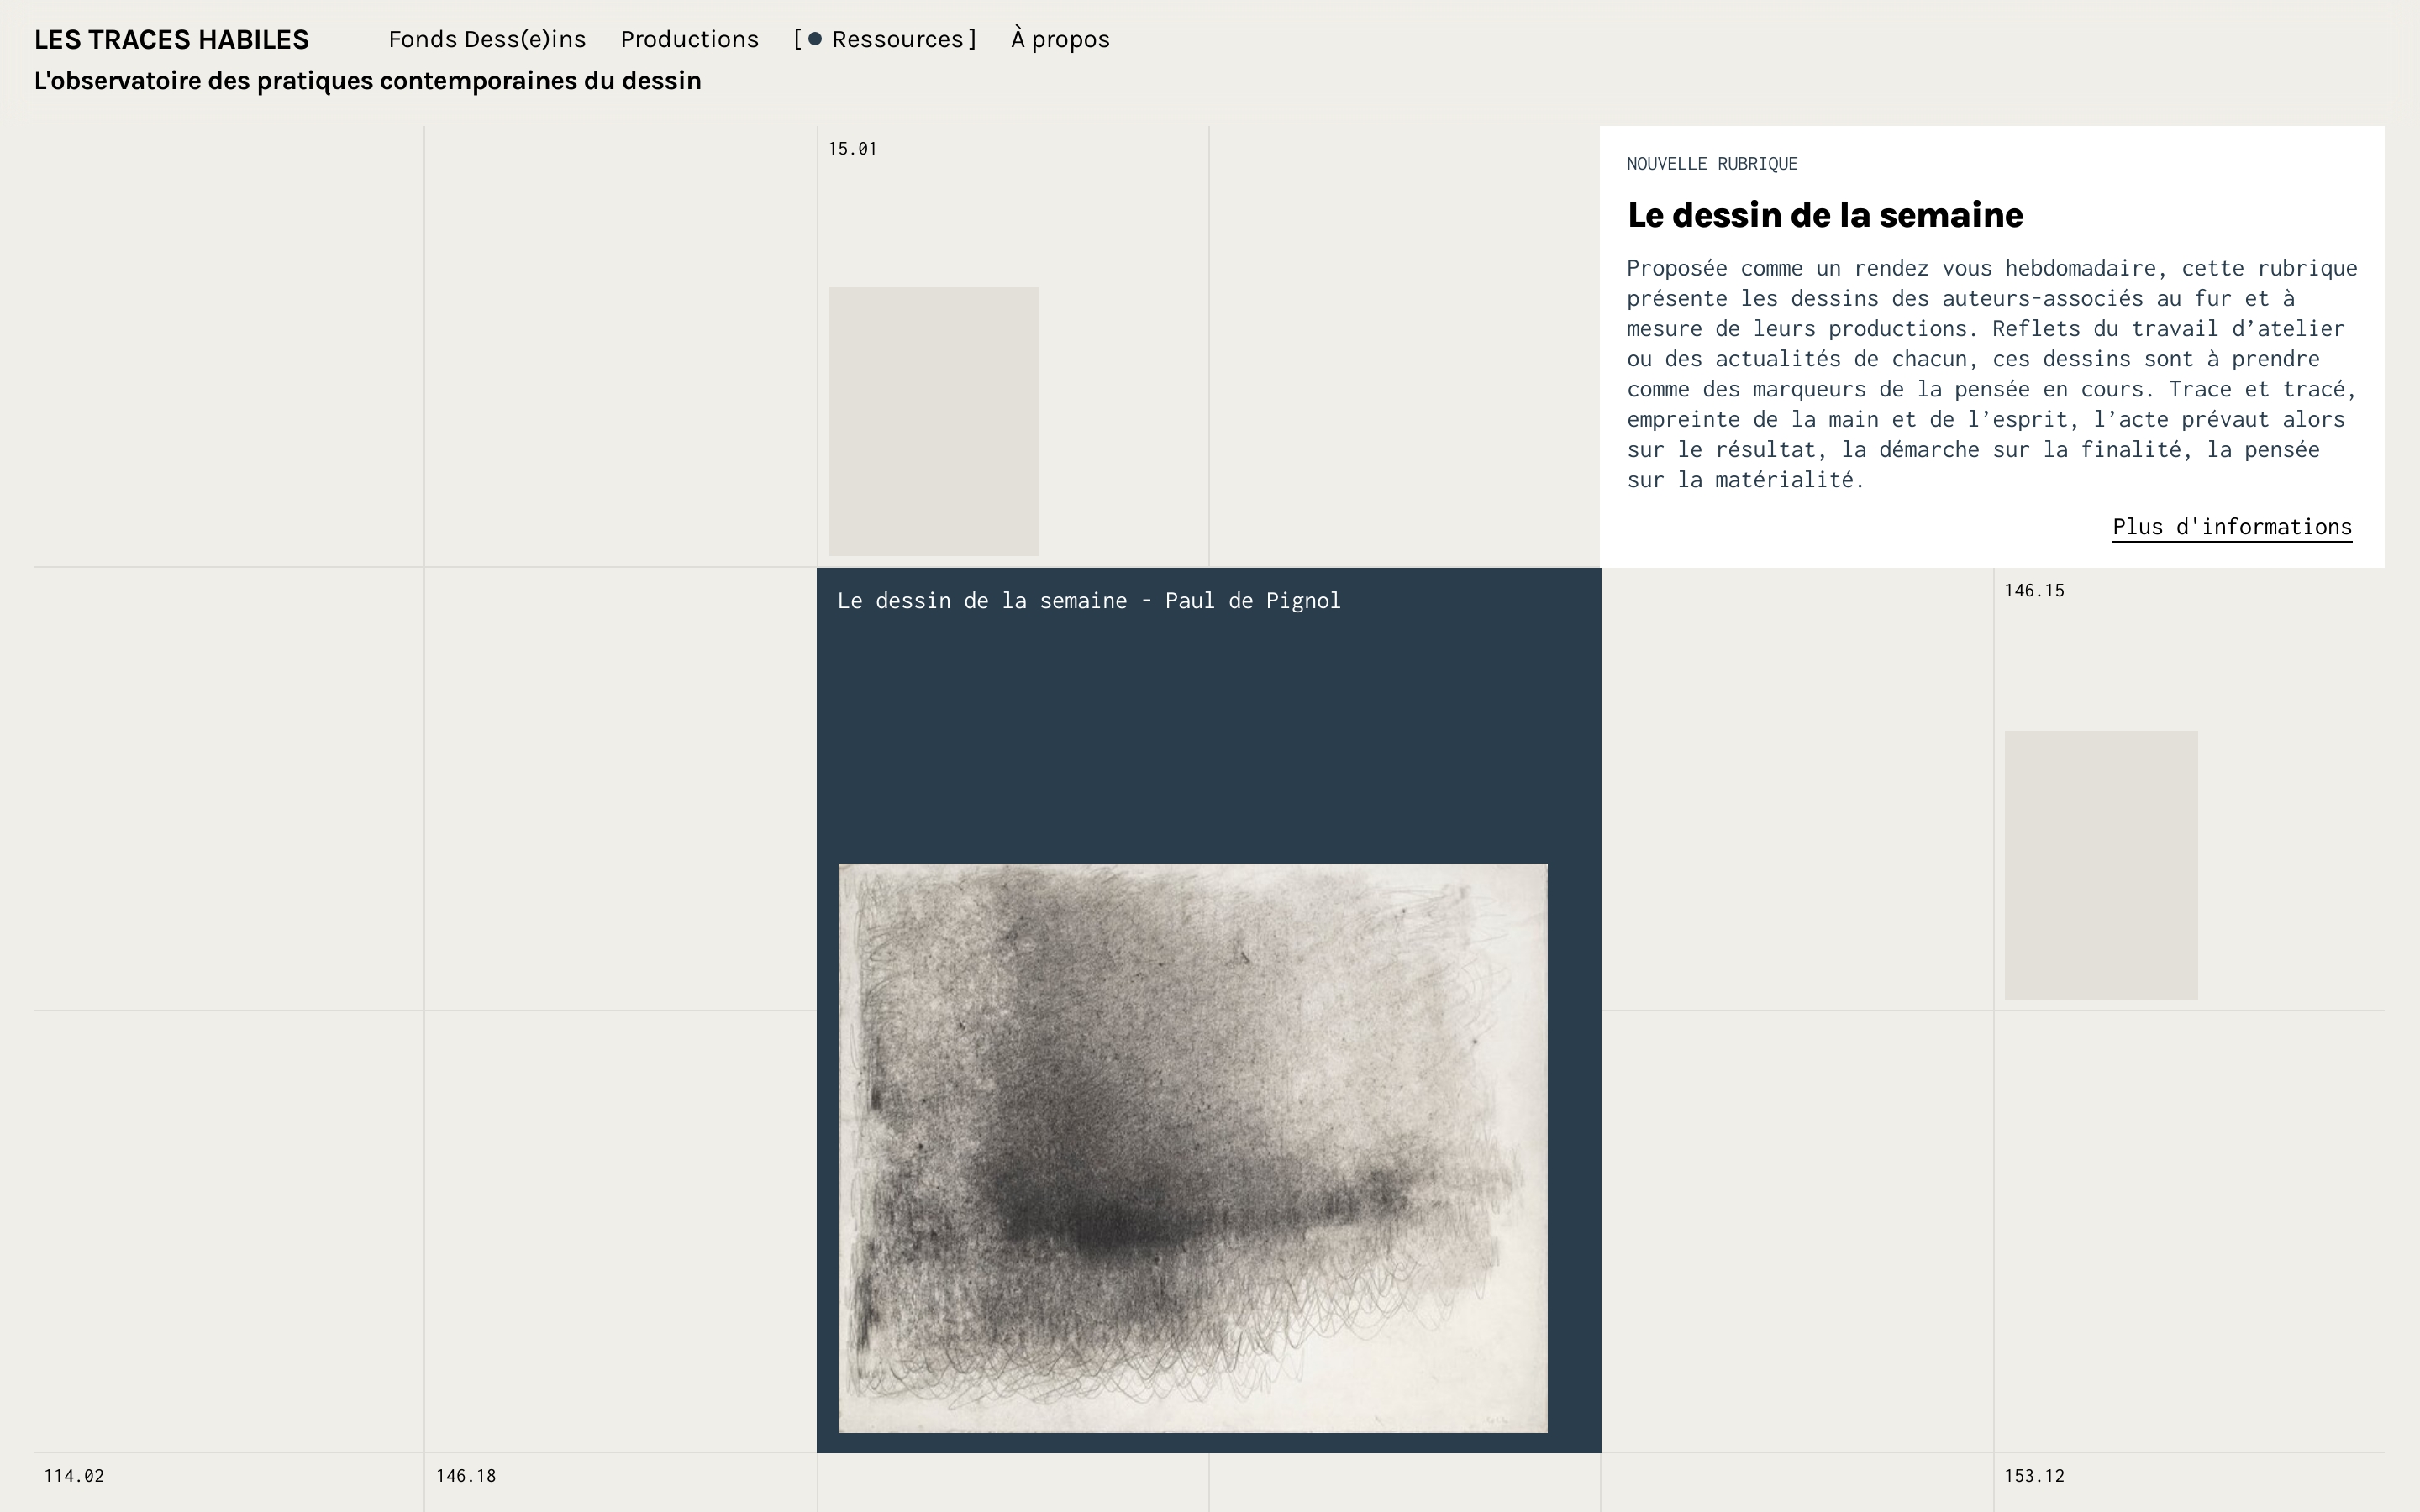The width and height of the screenshot is (2420, 1512).
Task: Select the Ressources navigation item
Action: point(897,40)
